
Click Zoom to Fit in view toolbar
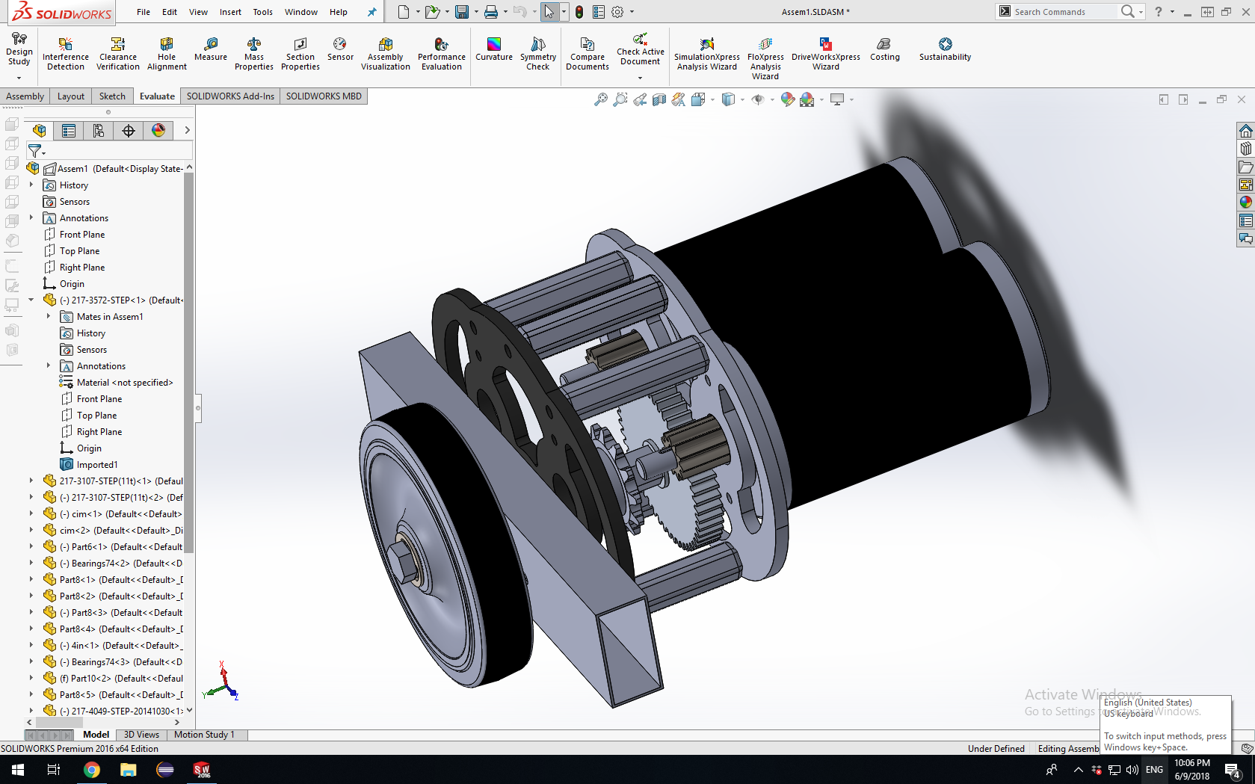[601, 99]
